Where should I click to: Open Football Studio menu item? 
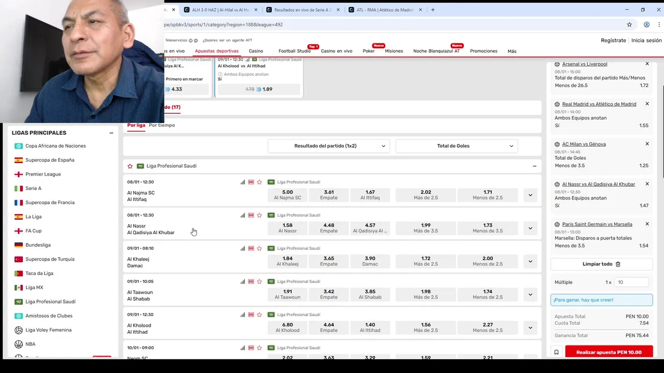click(x=295, y=51)
